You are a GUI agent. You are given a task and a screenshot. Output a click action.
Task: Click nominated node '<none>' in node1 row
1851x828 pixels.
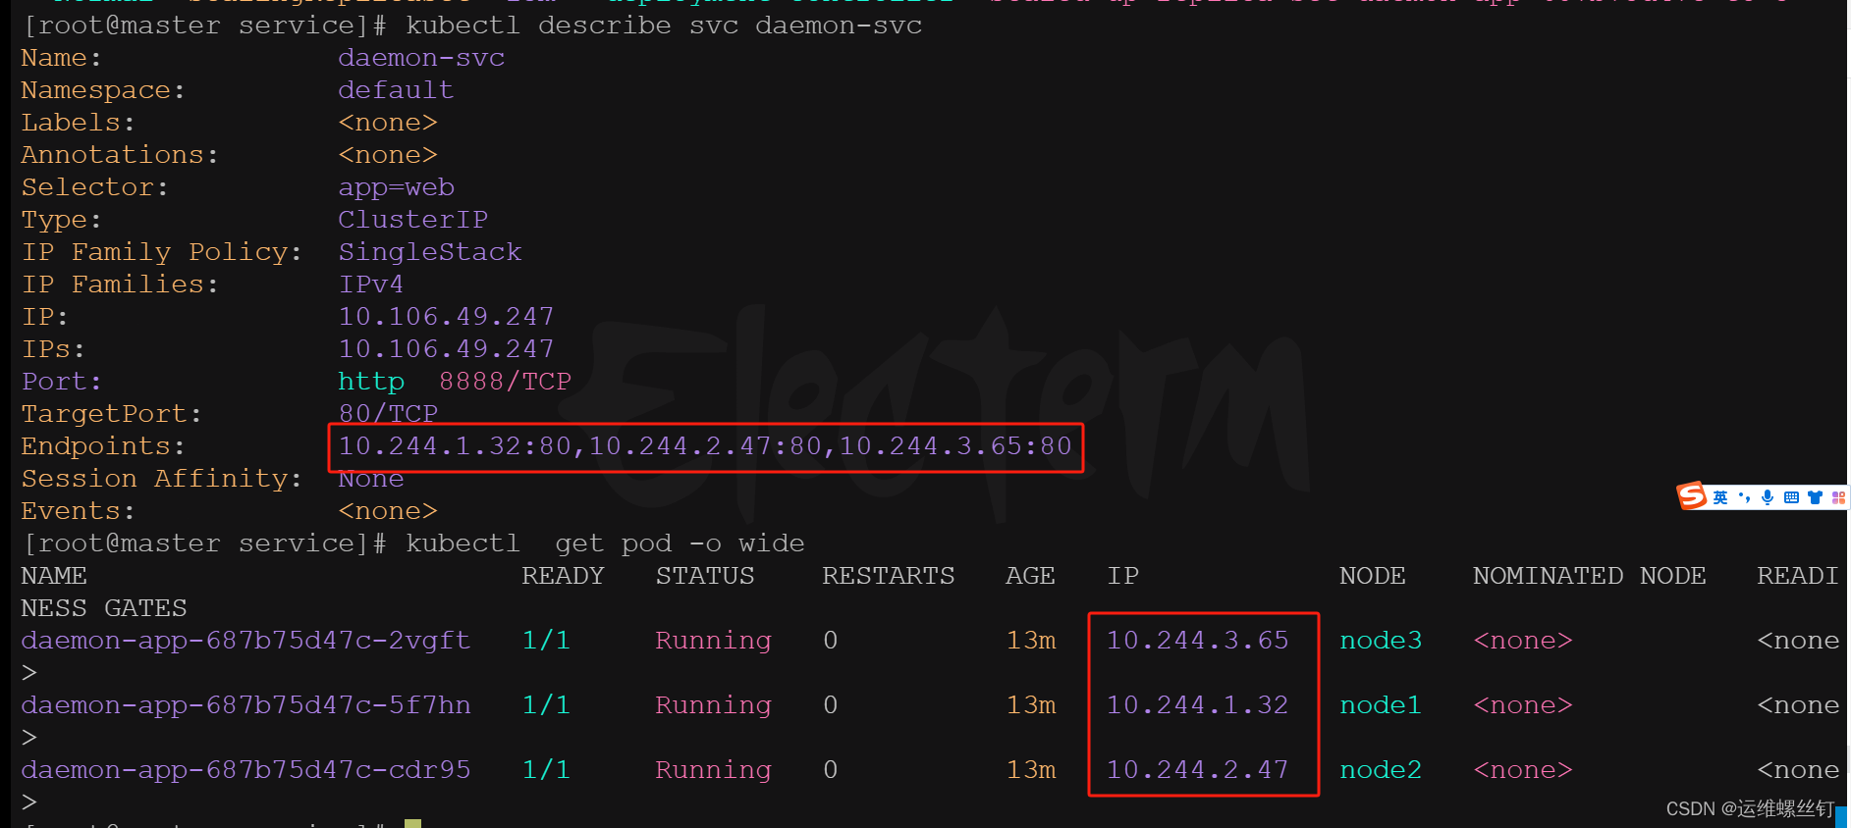(1523, 705)
